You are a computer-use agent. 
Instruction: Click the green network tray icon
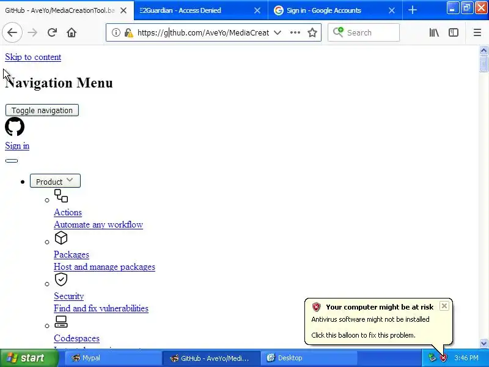(x=432, y=358)
